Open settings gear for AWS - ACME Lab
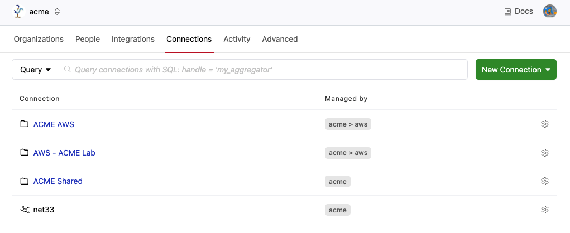The width and height of the screenshot is (570, 233). [545, 153]
